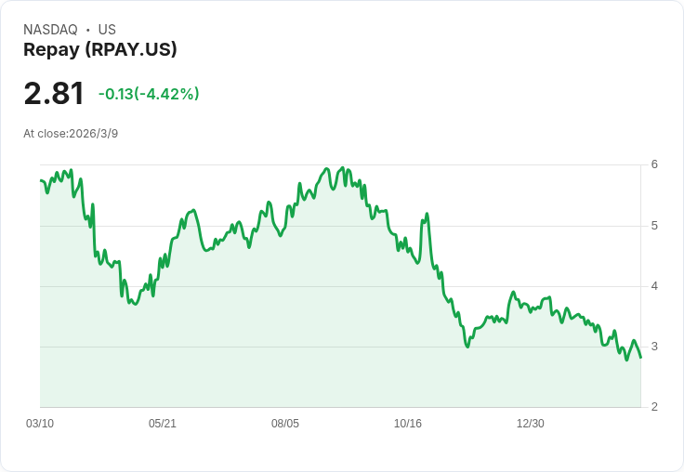Open the Repay (RPAY.US) stock title
Image resolution: width=684 pixels, height=472 pixels.
99,50
